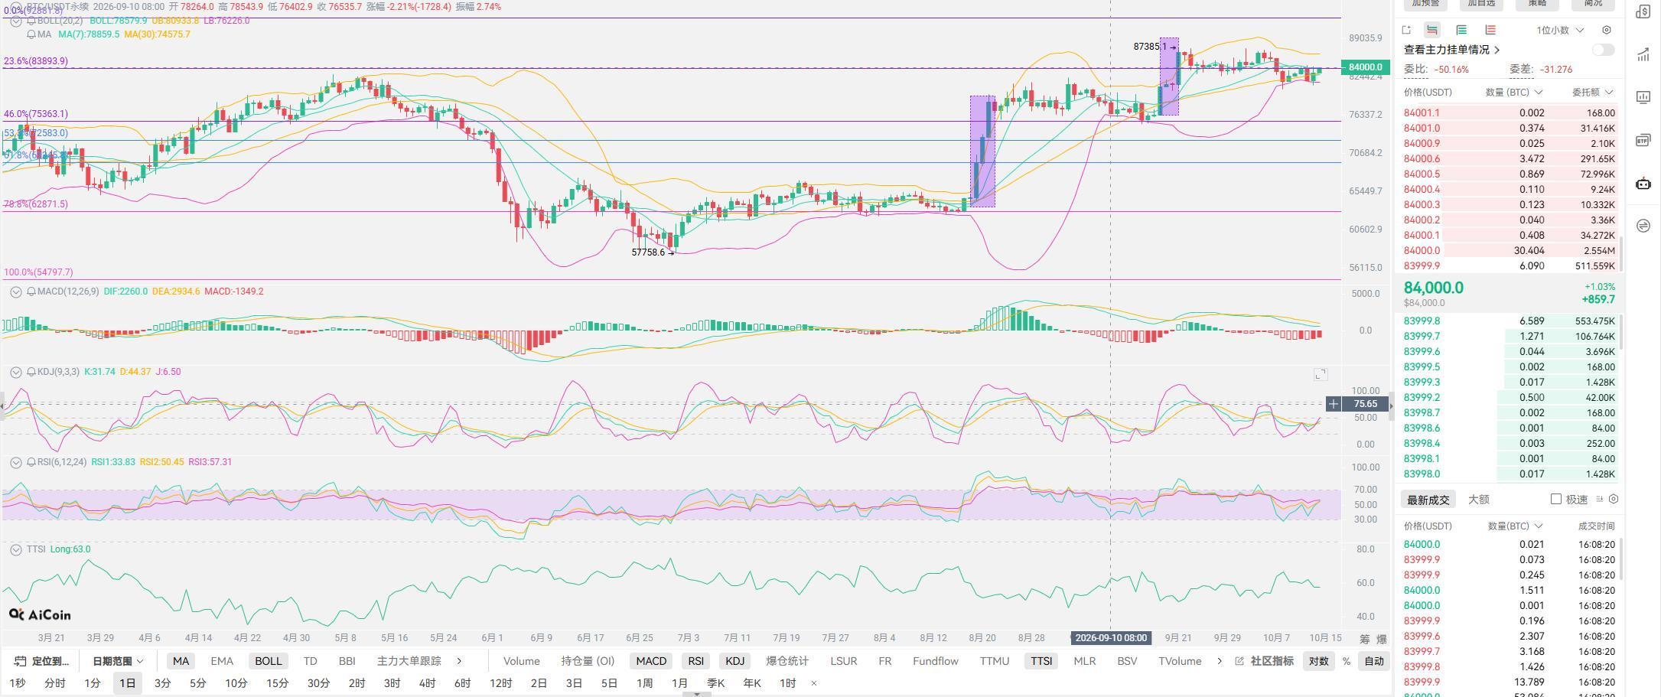1661x697 pixels.
Task: Select the red asks-only order book view
Action: (1490, 30)
